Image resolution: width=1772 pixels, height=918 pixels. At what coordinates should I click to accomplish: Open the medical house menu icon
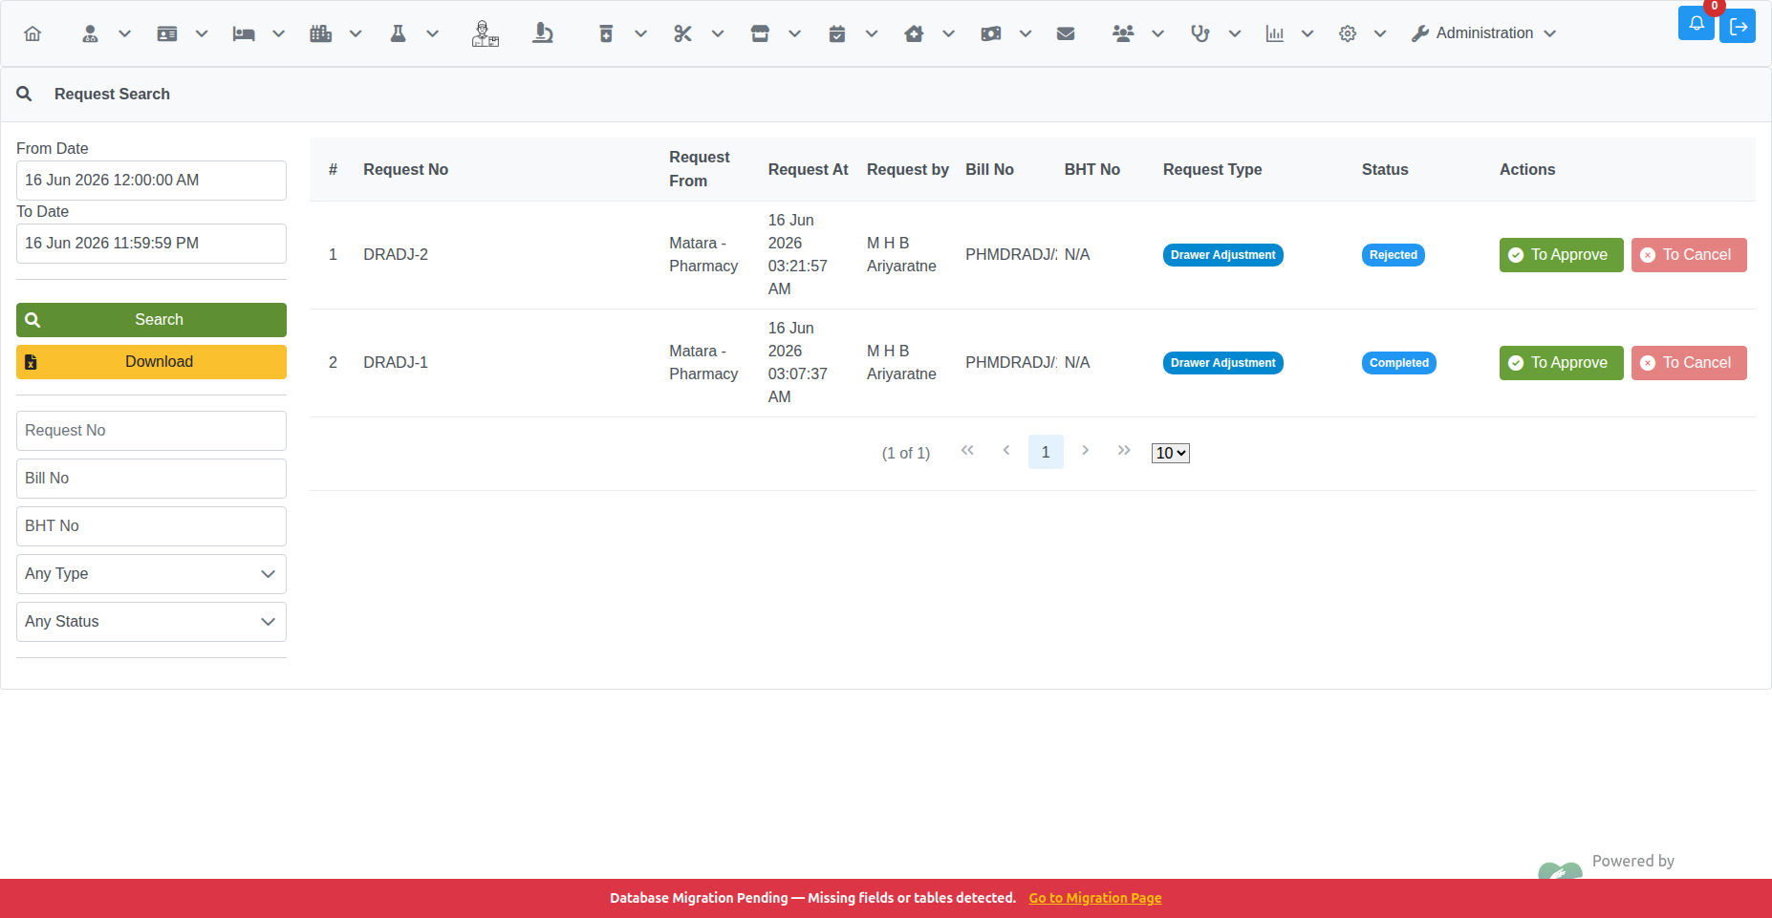[x=914, y=33]
